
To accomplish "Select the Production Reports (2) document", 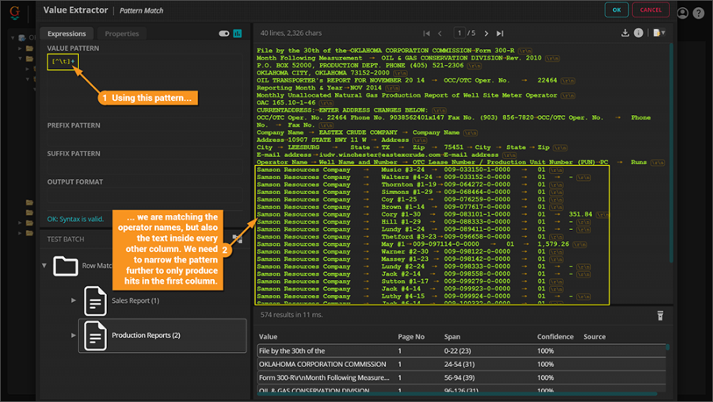I will [146, 335].
